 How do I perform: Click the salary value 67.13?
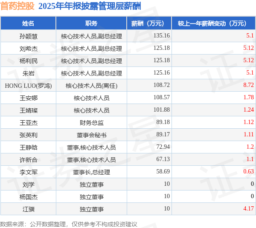(163, 159)
